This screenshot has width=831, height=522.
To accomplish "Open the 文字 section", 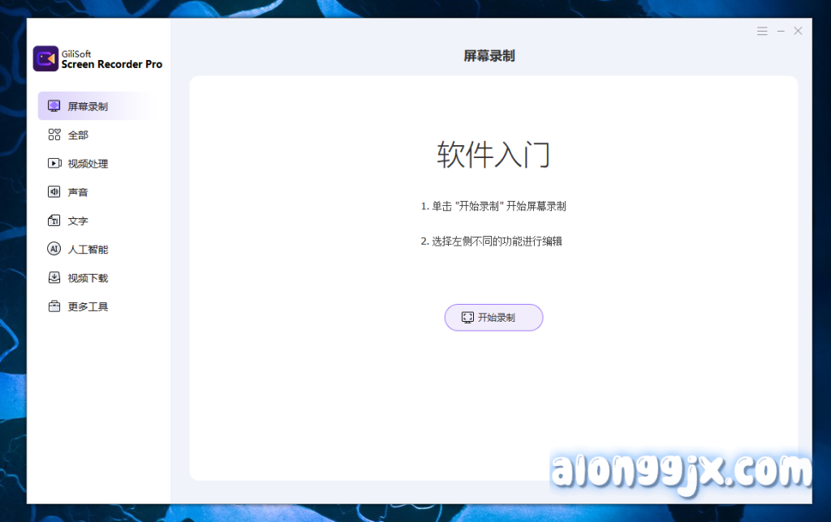I will [x=78, y=220].
